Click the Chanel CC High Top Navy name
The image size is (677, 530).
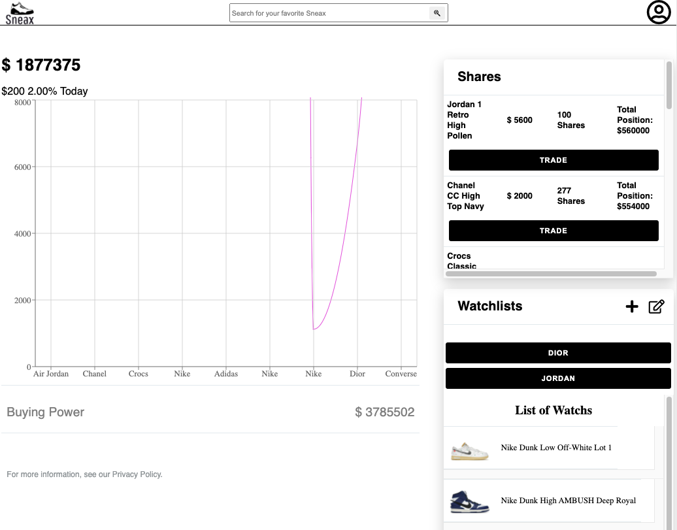point(465,195)
